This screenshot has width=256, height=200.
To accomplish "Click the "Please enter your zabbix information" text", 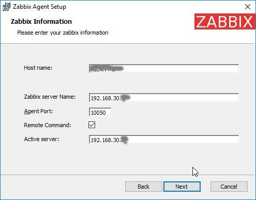I will click(63, 33).
